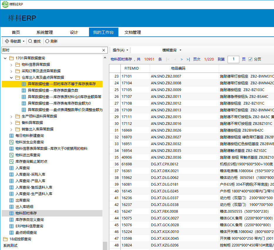274x250 pixels.
Task: Clear the search box with X icon
Action: [104, 50]
